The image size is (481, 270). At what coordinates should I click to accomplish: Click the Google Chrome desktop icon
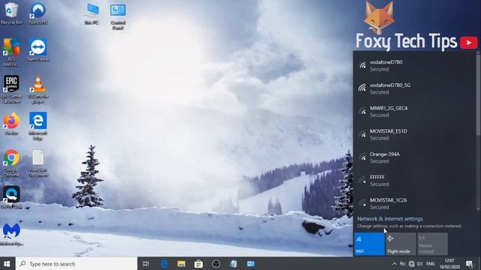(x=11, y=163)
